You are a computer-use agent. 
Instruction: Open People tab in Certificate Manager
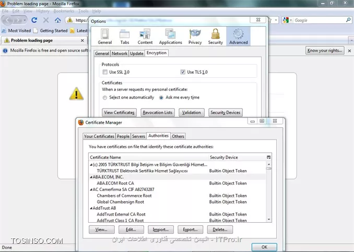123,136
